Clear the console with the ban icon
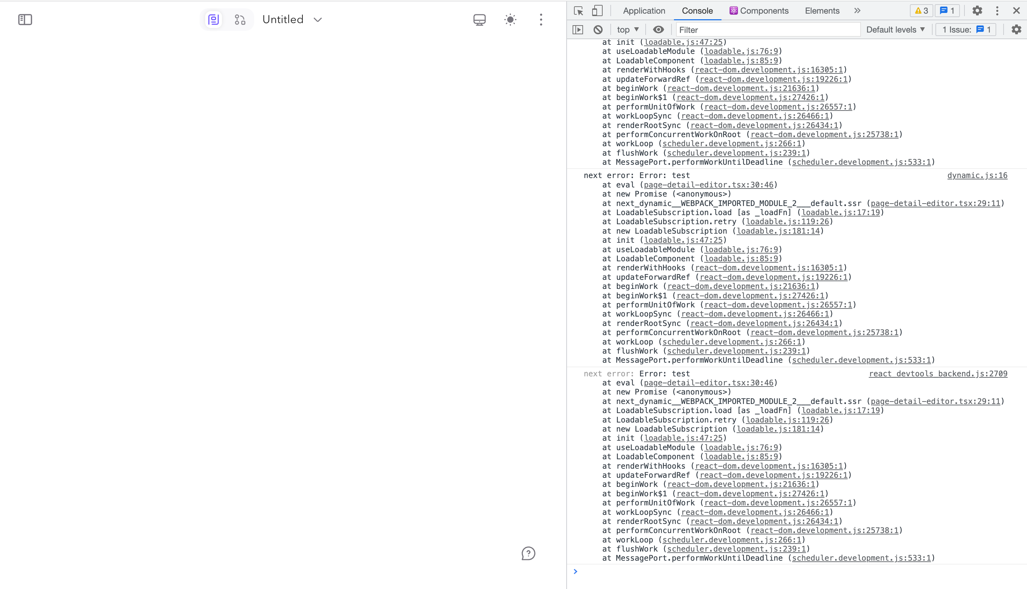Viewport: 1027px width, 589px height. (598, 29)
